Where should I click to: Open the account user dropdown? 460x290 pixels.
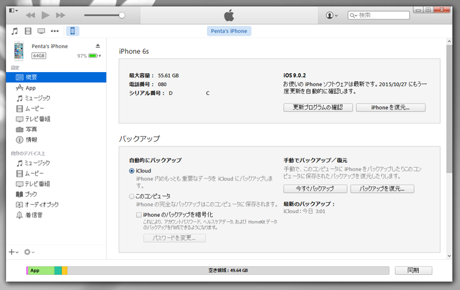click(332, 15)
